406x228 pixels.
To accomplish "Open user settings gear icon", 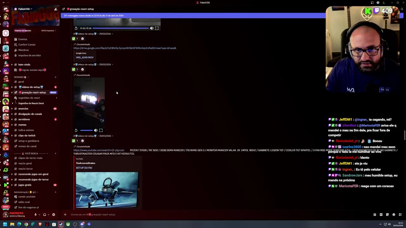I will point(54,215).
